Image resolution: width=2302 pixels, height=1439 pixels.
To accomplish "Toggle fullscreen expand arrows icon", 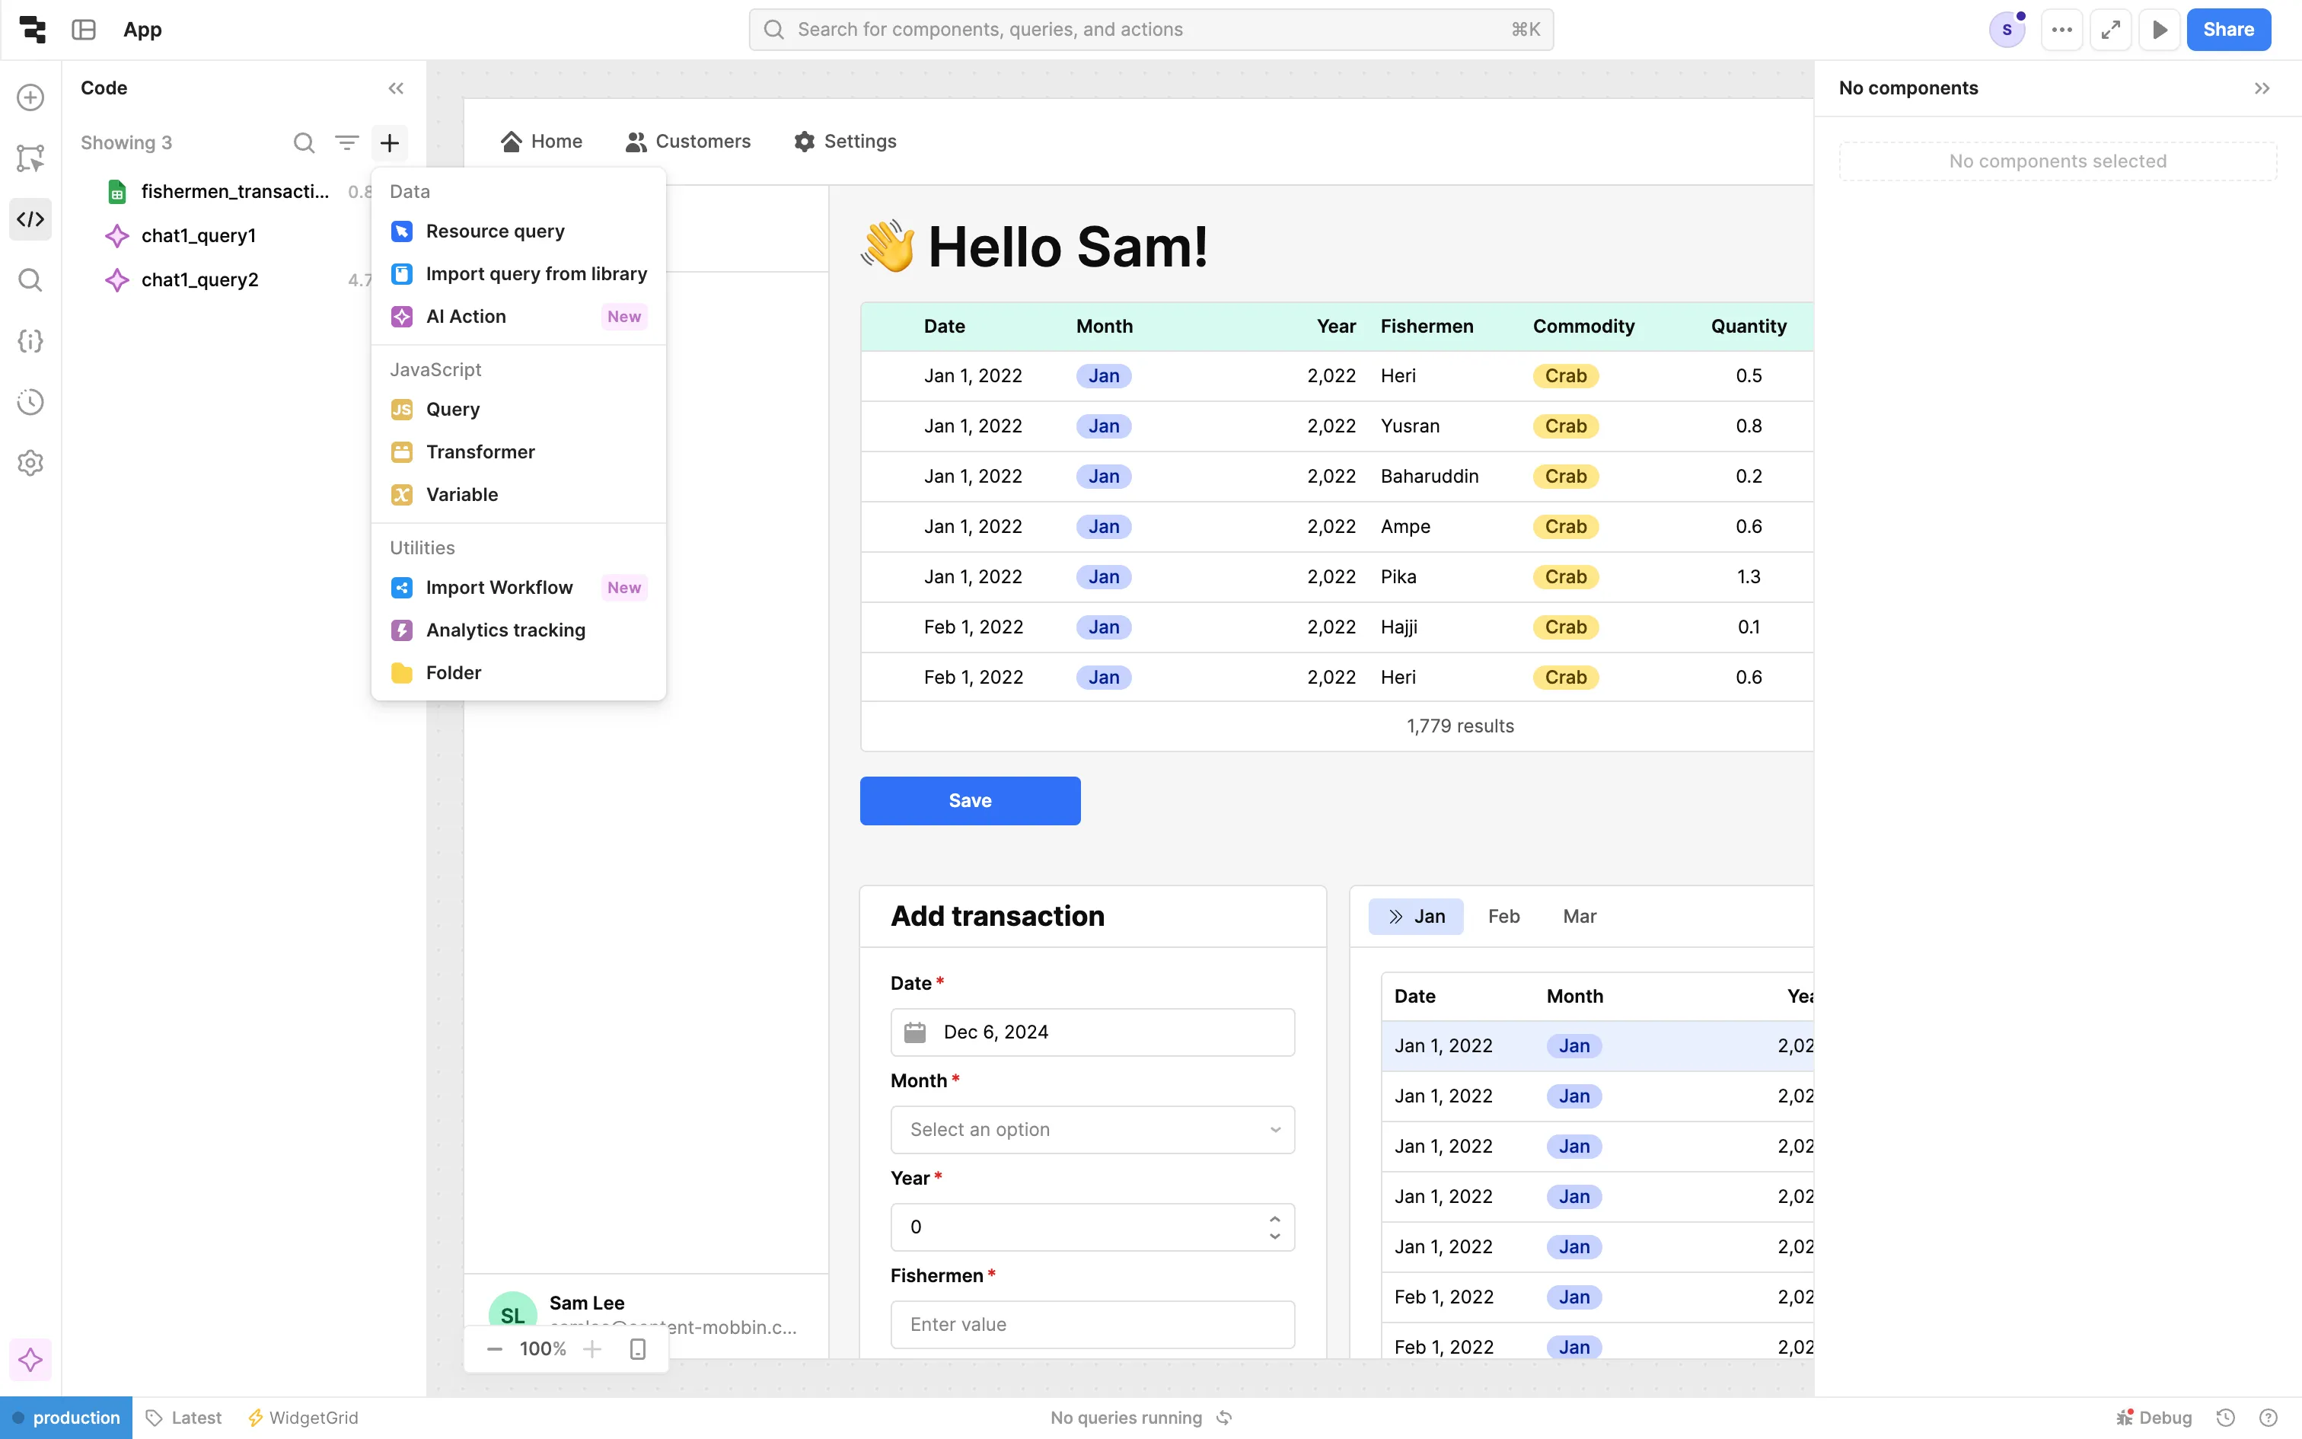I will coord(2110,30).
